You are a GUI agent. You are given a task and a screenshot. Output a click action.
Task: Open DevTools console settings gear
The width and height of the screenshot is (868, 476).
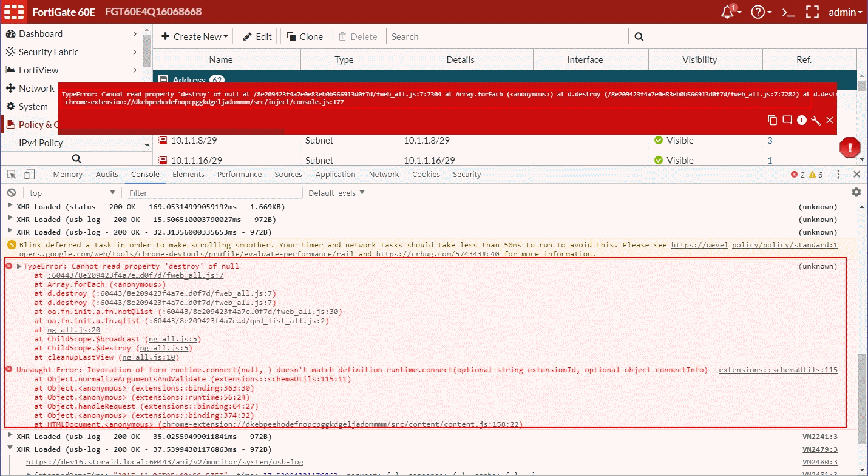pos(856,192)
